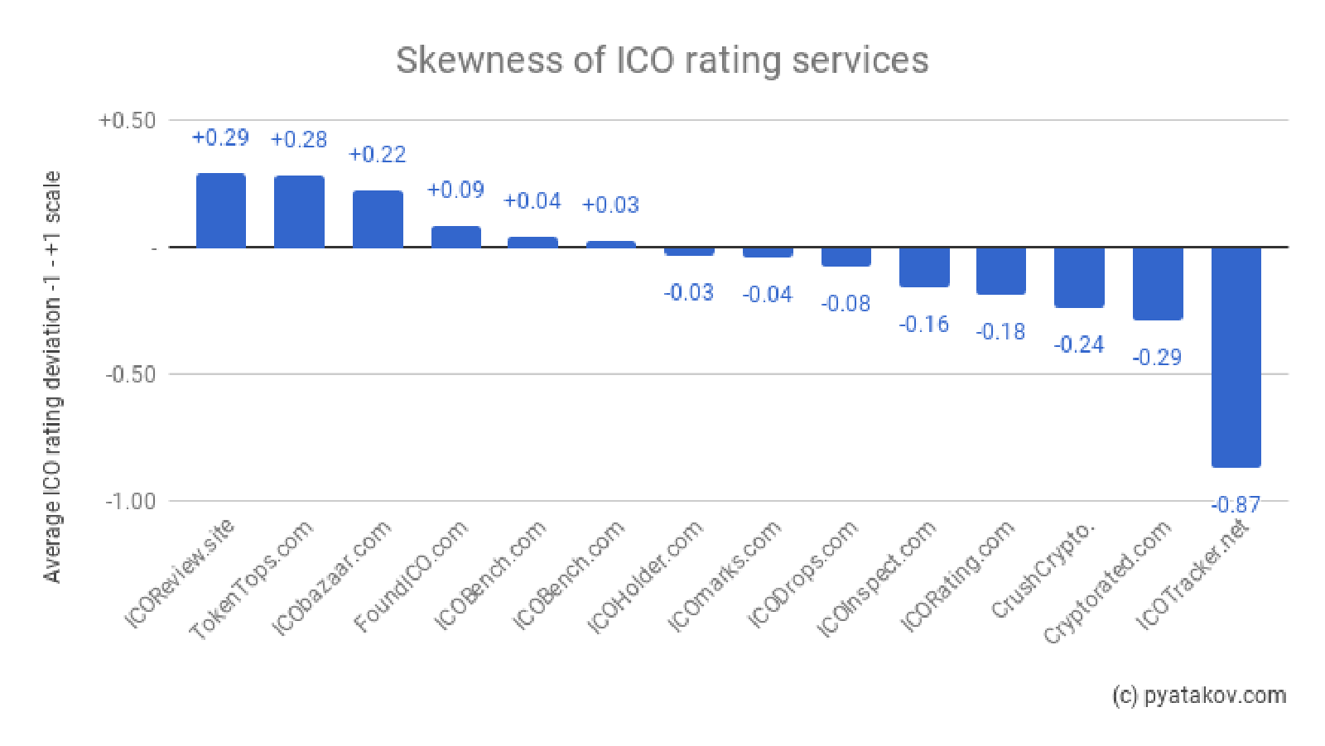Image resolution: width=1325 pixels, height=746 pixels.
Task: Click the ICOHolder.com x-axis label
Action: [647, 575]
